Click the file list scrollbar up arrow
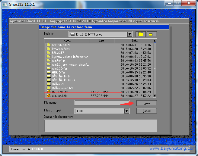198x156 pixels. tap(155, 41)
